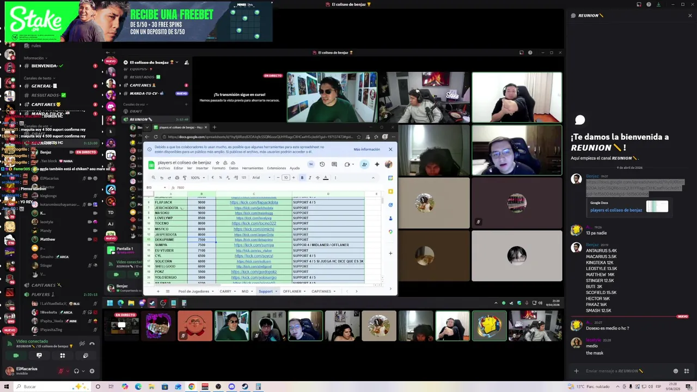The image size is (697, 392).
Task: Collapse the Sheets toolbar with chevron
Action: tap(373, 177)
